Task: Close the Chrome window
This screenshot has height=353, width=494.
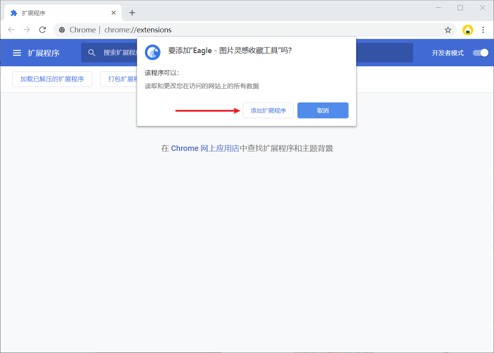Action: pyautogui.click(x=482, y=8)
